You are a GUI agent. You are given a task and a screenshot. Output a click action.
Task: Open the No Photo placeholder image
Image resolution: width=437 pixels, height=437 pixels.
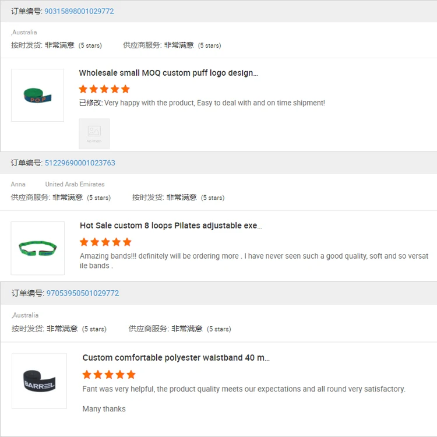point(94,134)
